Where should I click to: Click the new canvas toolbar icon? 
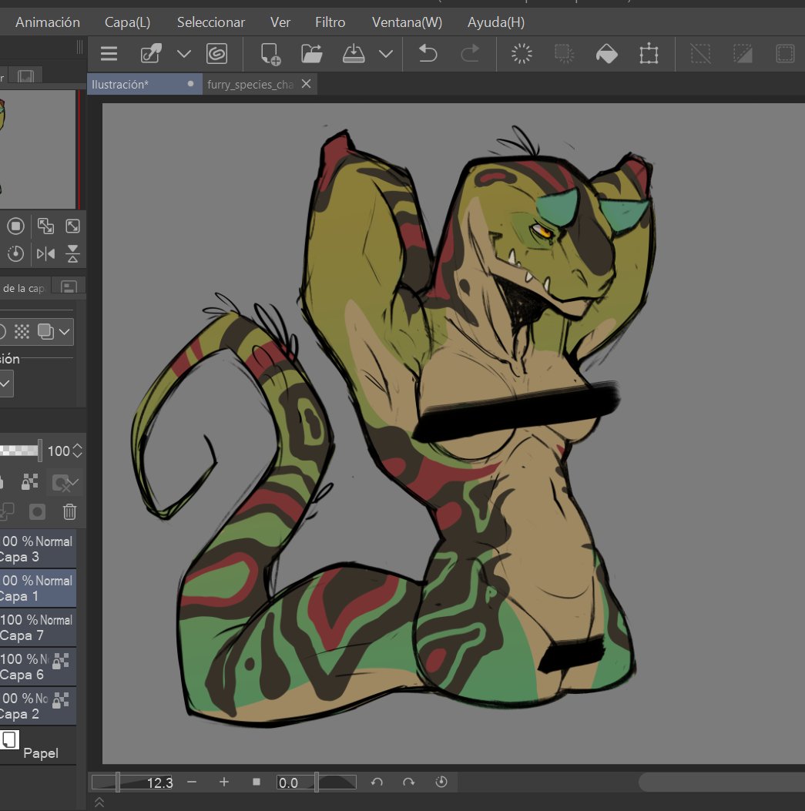(268, 53)
